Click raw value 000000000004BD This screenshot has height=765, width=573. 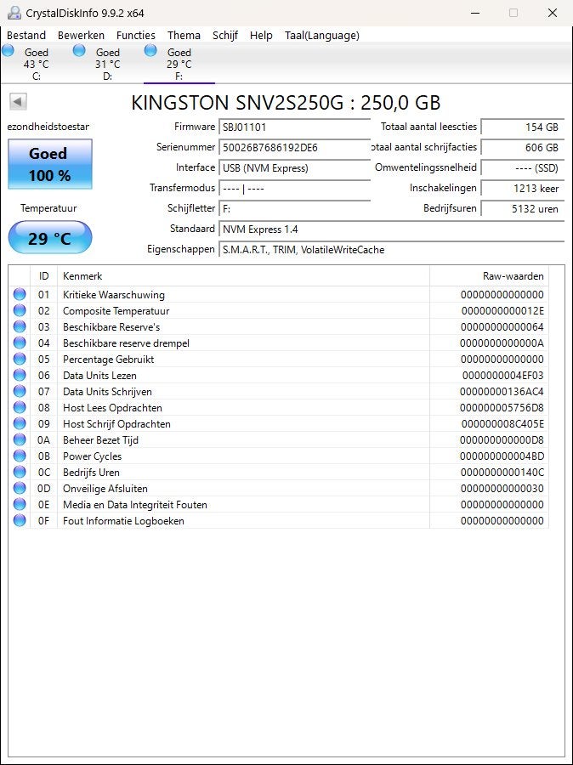pos(502,456)
